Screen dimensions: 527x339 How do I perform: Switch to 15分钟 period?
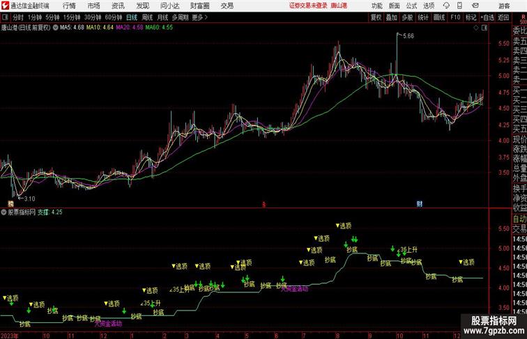pyautogui.click(x=72, y=17)
